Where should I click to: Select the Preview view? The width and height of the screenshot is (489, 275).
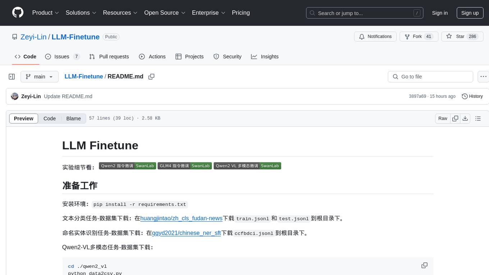(24, 118)
